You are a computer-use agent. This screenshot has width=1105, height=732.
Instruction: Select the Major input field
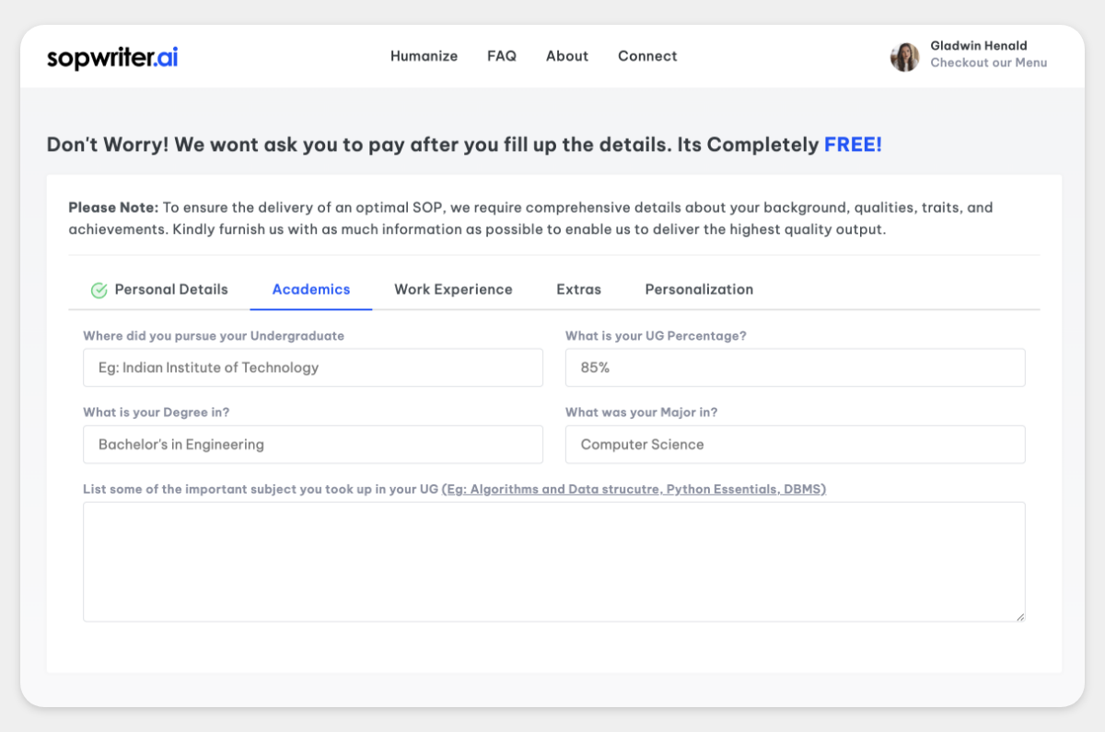[796, 445]
